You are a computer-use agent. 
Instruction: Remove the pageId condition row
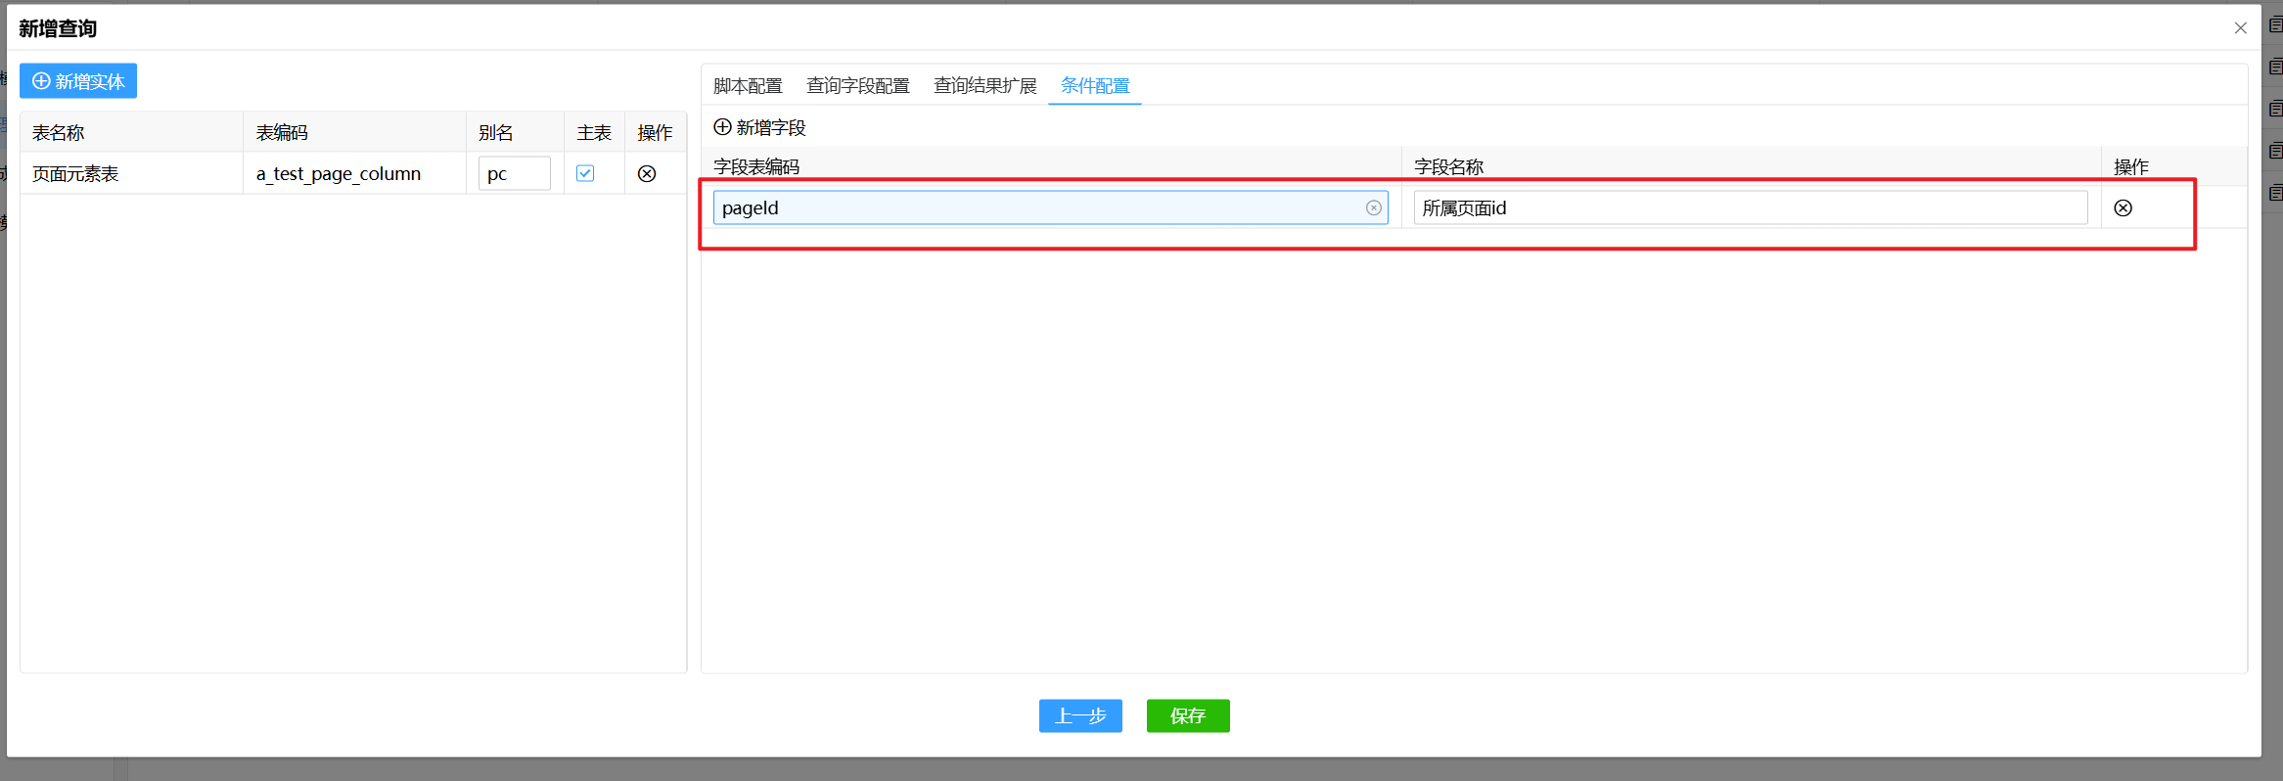pyautogui.click(x=2123, y=207)
